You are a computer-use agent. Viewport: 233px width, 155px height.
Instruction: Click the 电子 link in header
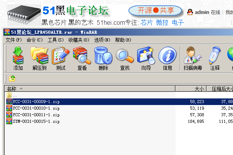178,22
